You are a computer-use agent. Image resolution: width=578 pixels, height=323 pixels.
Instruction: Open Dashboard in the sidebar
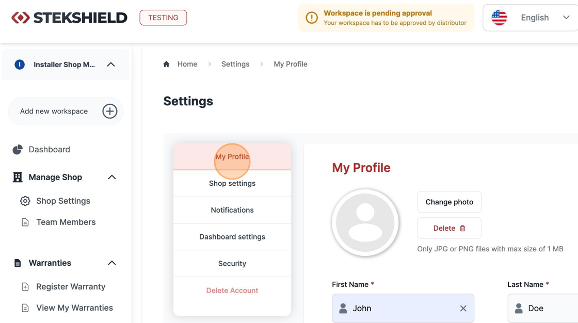(50, 149)
